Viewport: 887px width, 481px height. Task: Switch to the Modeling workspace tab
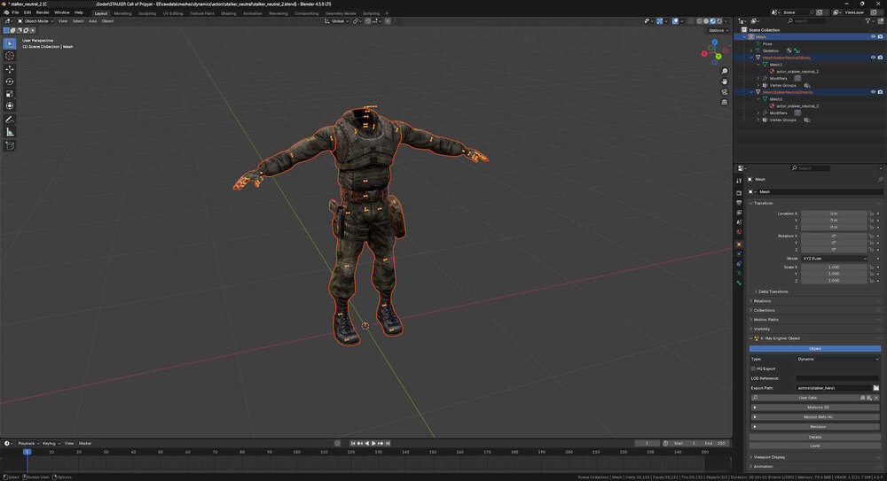(122, 13)
